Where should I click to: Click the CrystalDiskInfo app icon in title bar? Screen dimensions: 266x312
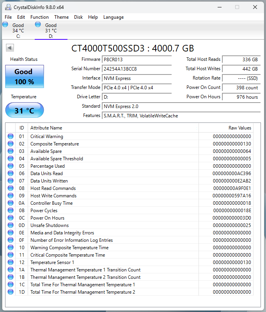(x=8, y=7)
